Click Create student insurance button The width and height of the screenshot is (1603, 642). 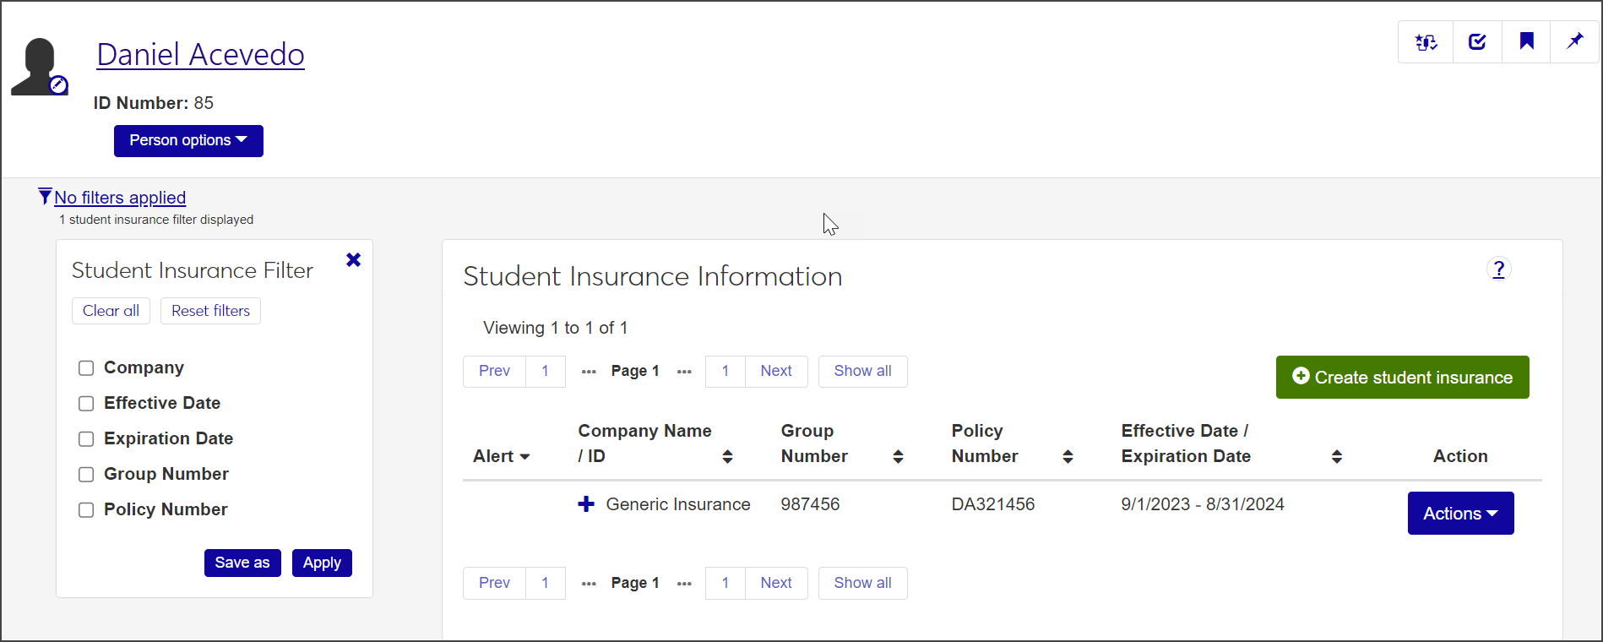click(x=1402, y=378)
